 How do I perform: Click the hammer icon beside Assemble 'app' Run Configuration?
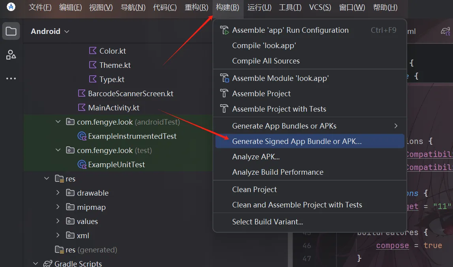(224, 30)
